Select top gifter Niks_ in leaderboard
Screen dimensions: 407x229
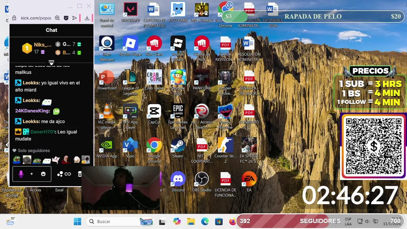click(37, 48)
